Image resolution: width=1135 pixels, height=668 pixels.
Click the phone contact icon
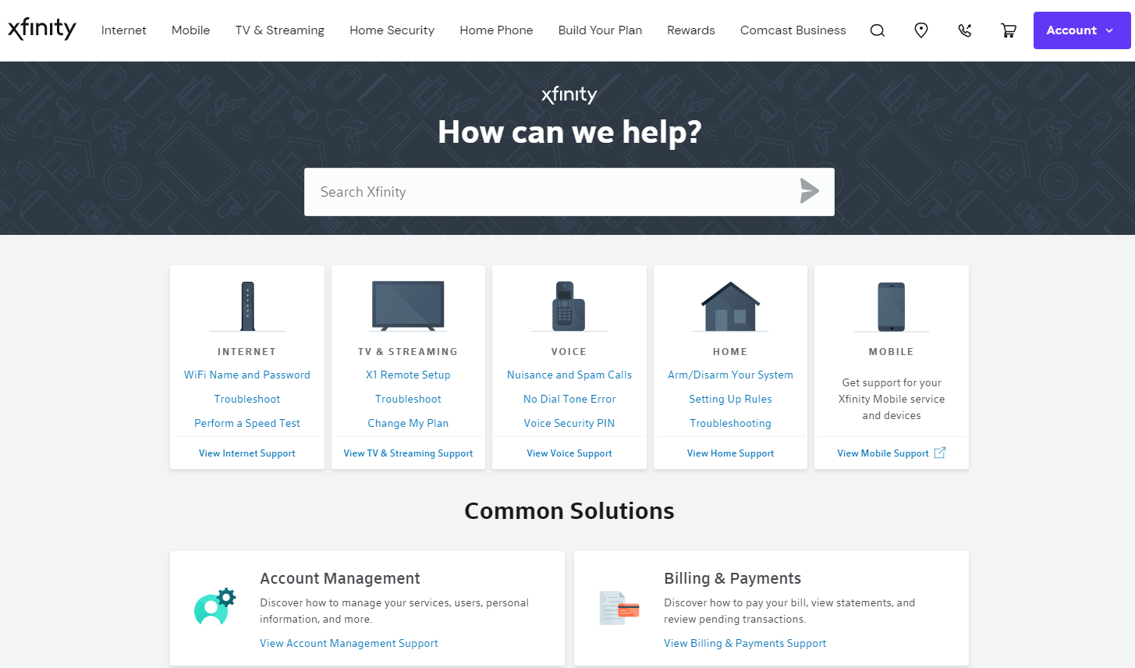(x=965, y=30)
